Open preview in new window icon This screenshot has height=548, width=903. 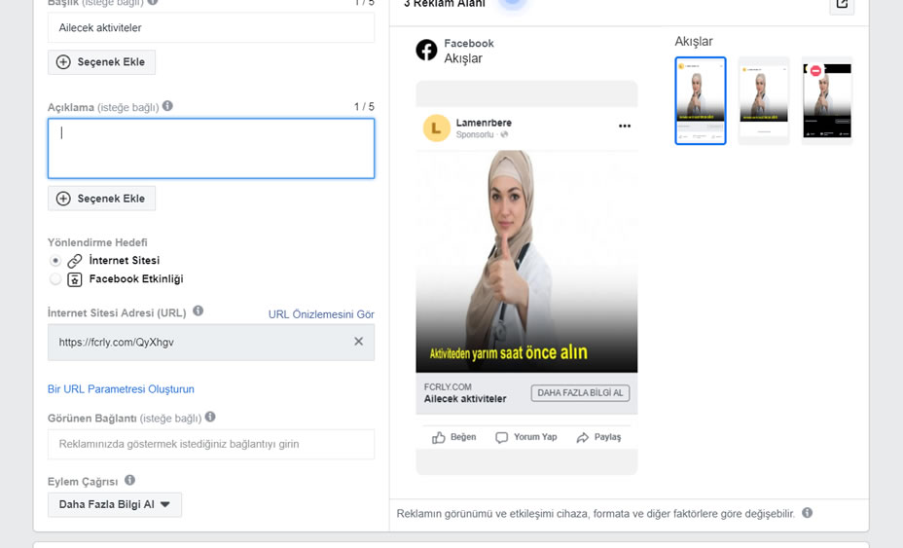(x=842, y=5)
